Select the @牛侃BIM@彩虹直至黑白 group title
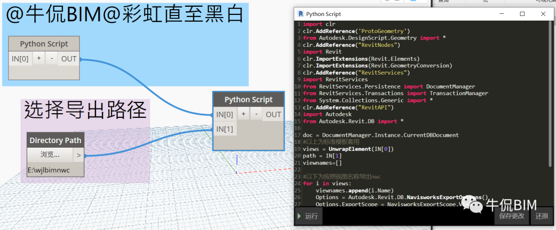The image size is (556, 230). (x=125, y=15)
